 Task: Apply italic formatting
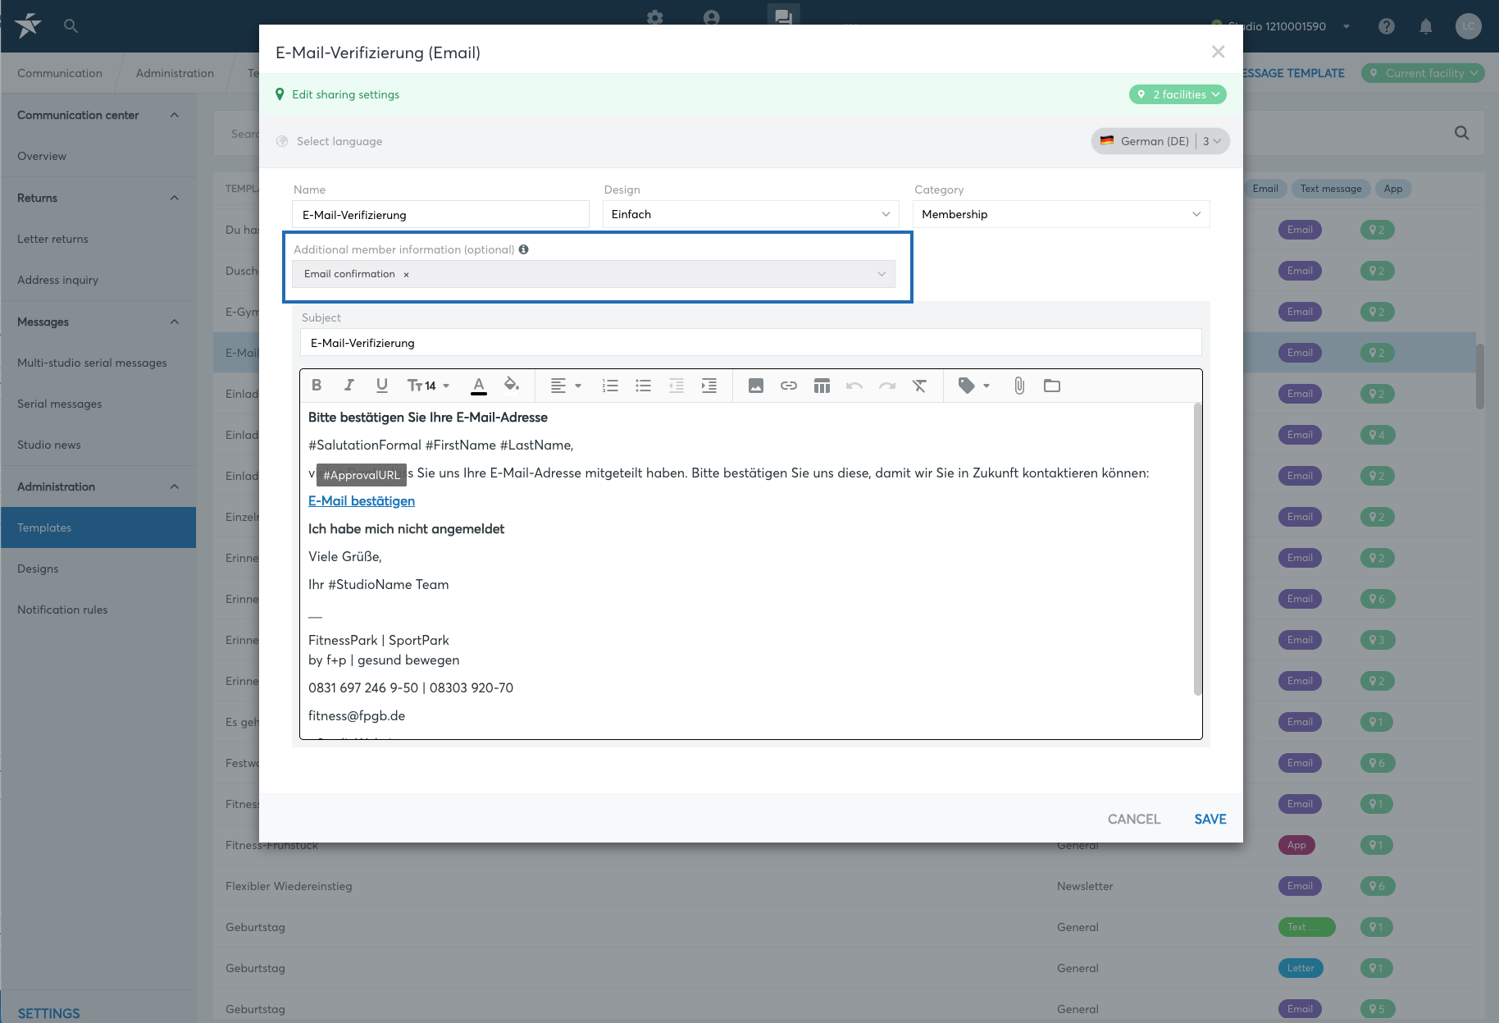349,386
